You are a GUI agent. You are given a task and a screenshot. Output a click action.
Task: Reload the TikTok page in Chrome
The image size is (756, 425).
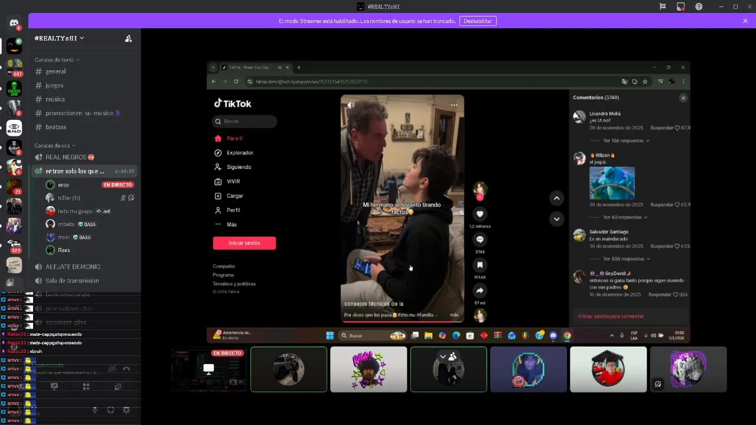pos(236,81)
